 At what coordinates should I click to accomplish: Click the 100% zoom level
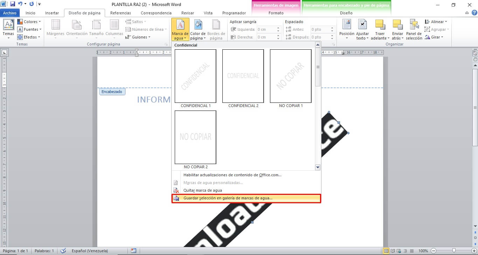pos(423,251)
